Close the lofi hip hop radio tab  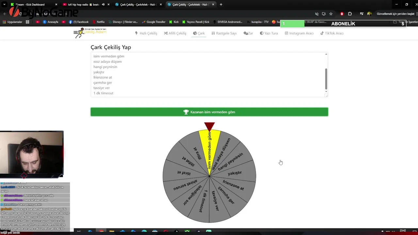pyautogui.click(x=108, y=5)
